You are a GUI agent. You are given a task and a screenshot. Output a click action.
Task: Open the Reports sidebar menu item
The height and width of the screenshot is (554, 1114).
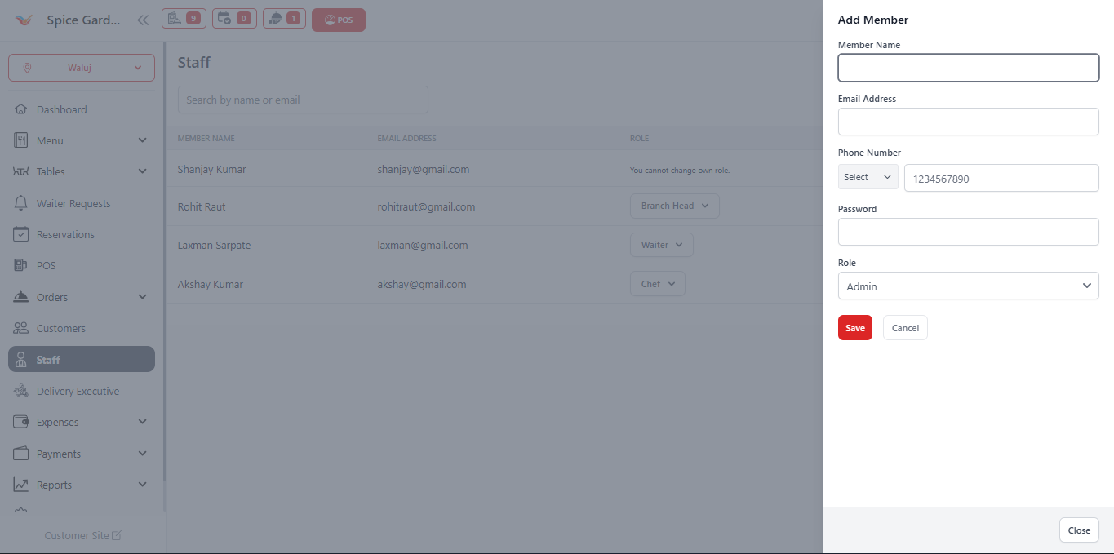click(x=55, y=485)
